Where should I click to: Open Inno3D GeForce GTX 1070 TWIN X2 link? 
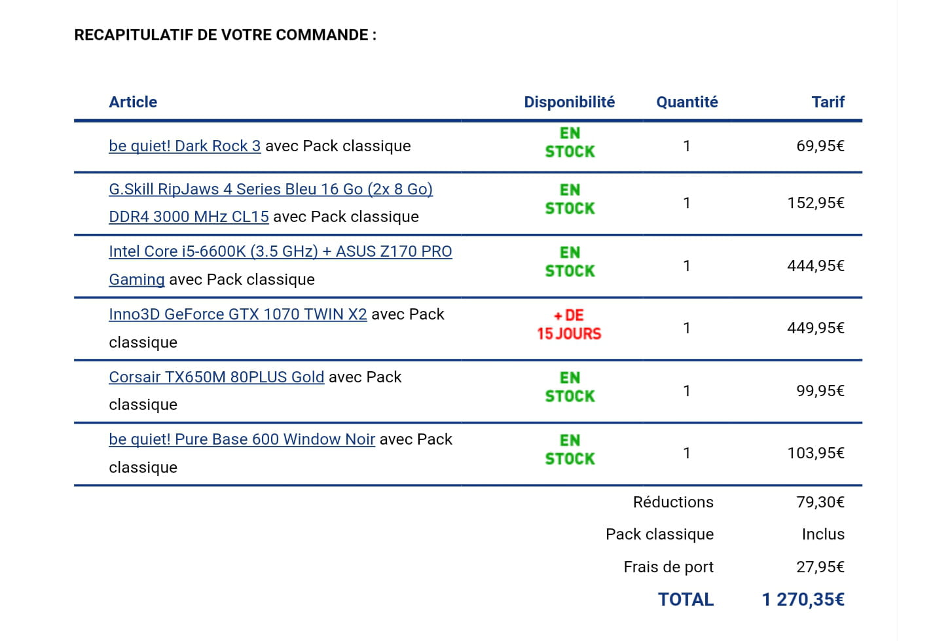coord(238,314)
